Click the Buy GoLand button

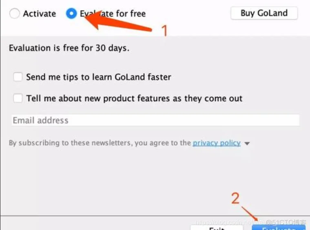point(264,13)
